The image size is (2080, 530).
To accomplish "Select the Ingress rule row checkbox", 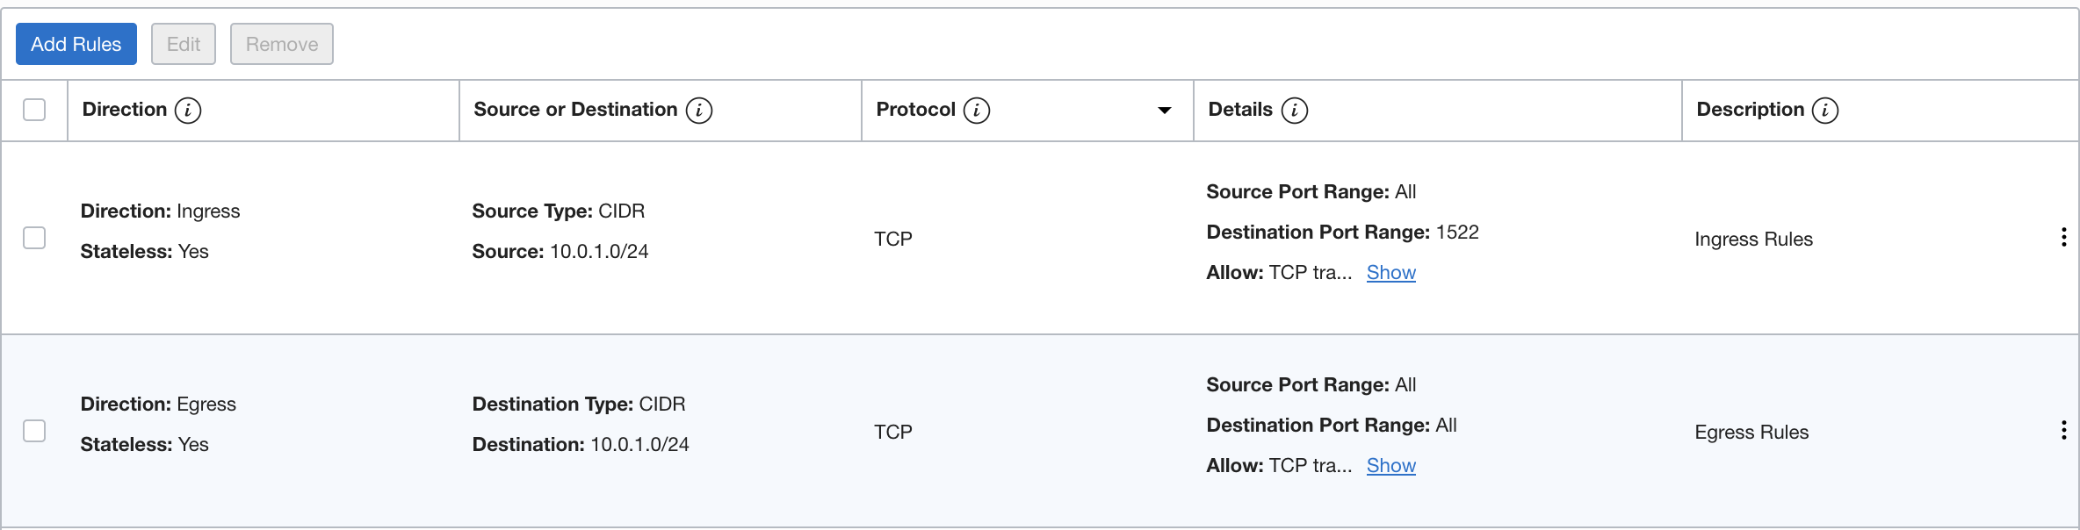I will 34,237.
